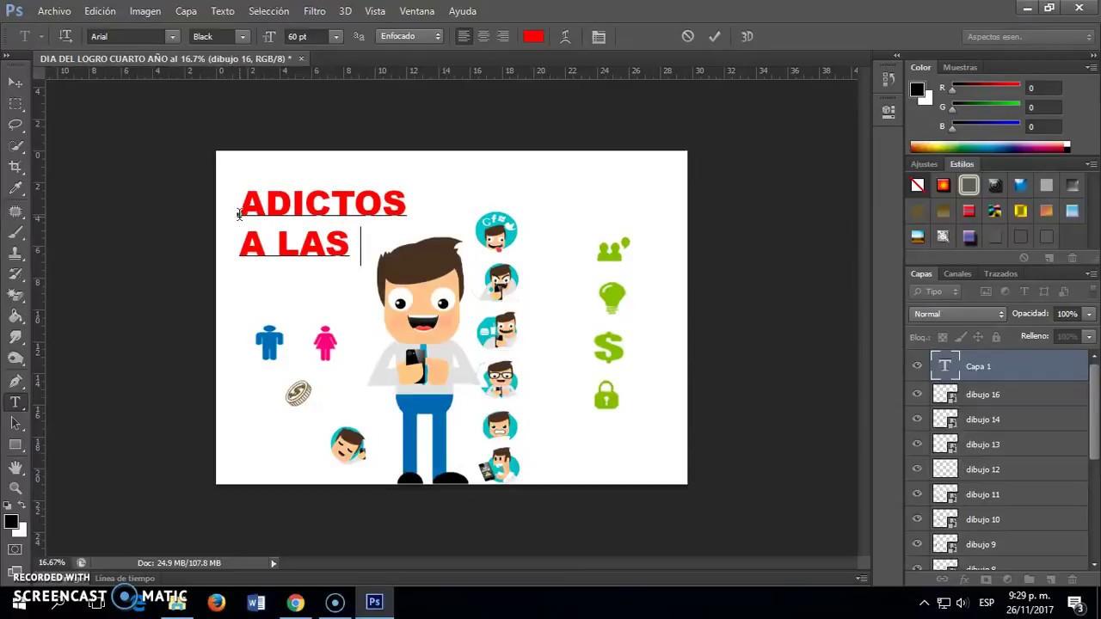This screenshot has width=1101, height=619.
Task: Select the Zoom tool
Action: tap(15, 488)
